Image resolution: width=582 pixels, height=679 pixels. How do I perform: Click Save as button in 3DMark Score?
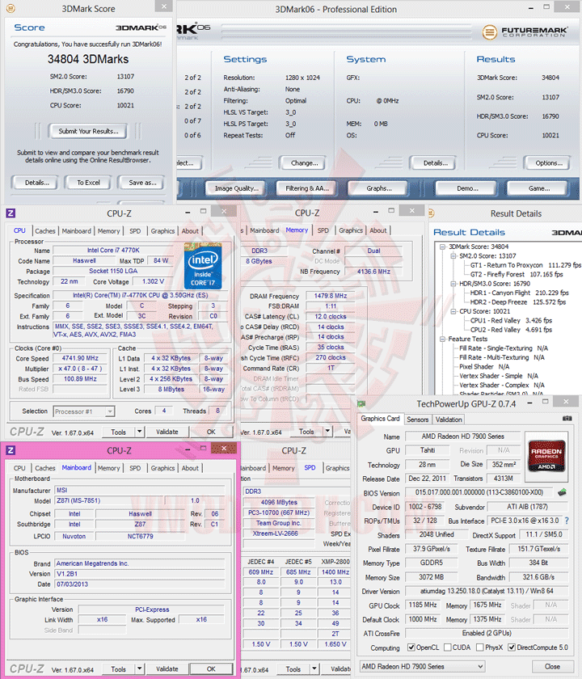click(x=142, y=183)
